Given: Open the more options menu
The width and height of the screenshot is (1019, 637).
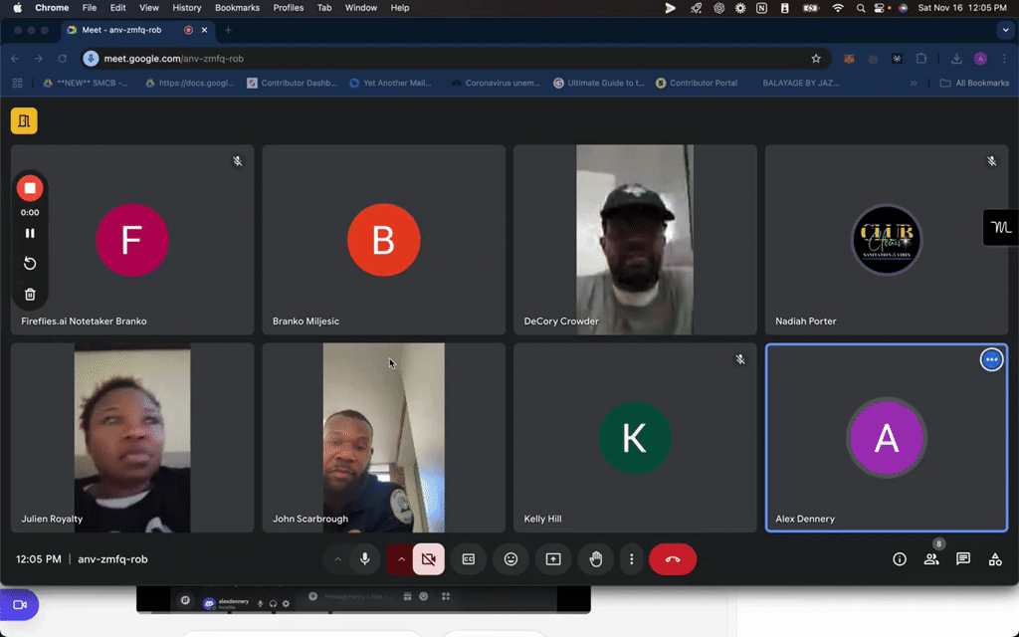Looking at the screenshot, I should 631,559.
